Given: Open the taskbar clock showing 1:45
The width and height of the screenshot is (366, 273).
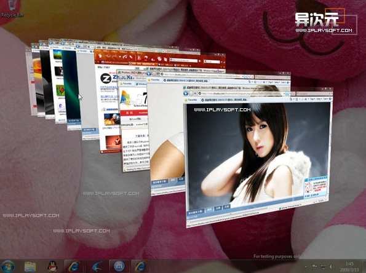Looking at the screenshot, I should [349, 267].
